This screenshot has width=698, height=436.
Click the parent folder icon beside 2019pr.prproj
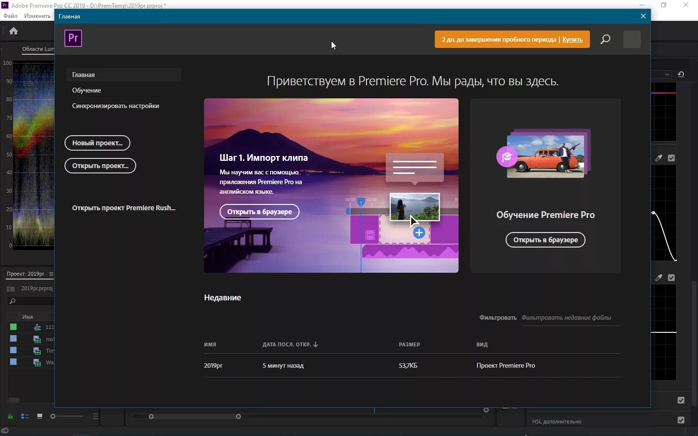pyautogui.click(x=11, y=289)
